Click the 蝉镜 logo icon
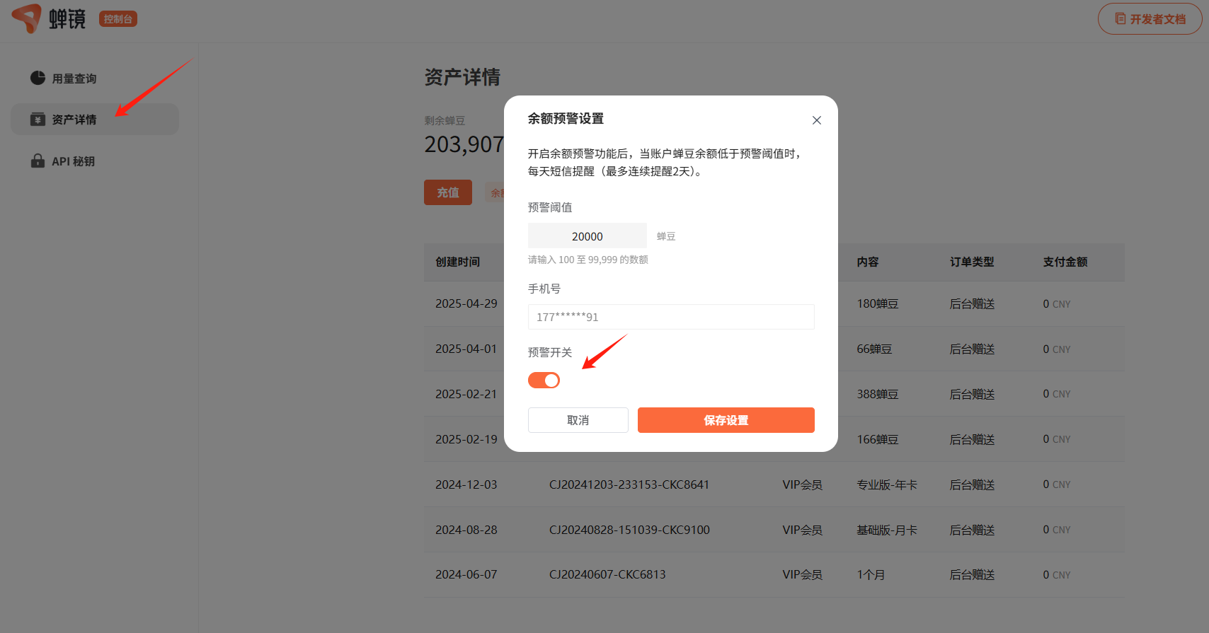1209x633 pixels. click(x=27, y=18)
